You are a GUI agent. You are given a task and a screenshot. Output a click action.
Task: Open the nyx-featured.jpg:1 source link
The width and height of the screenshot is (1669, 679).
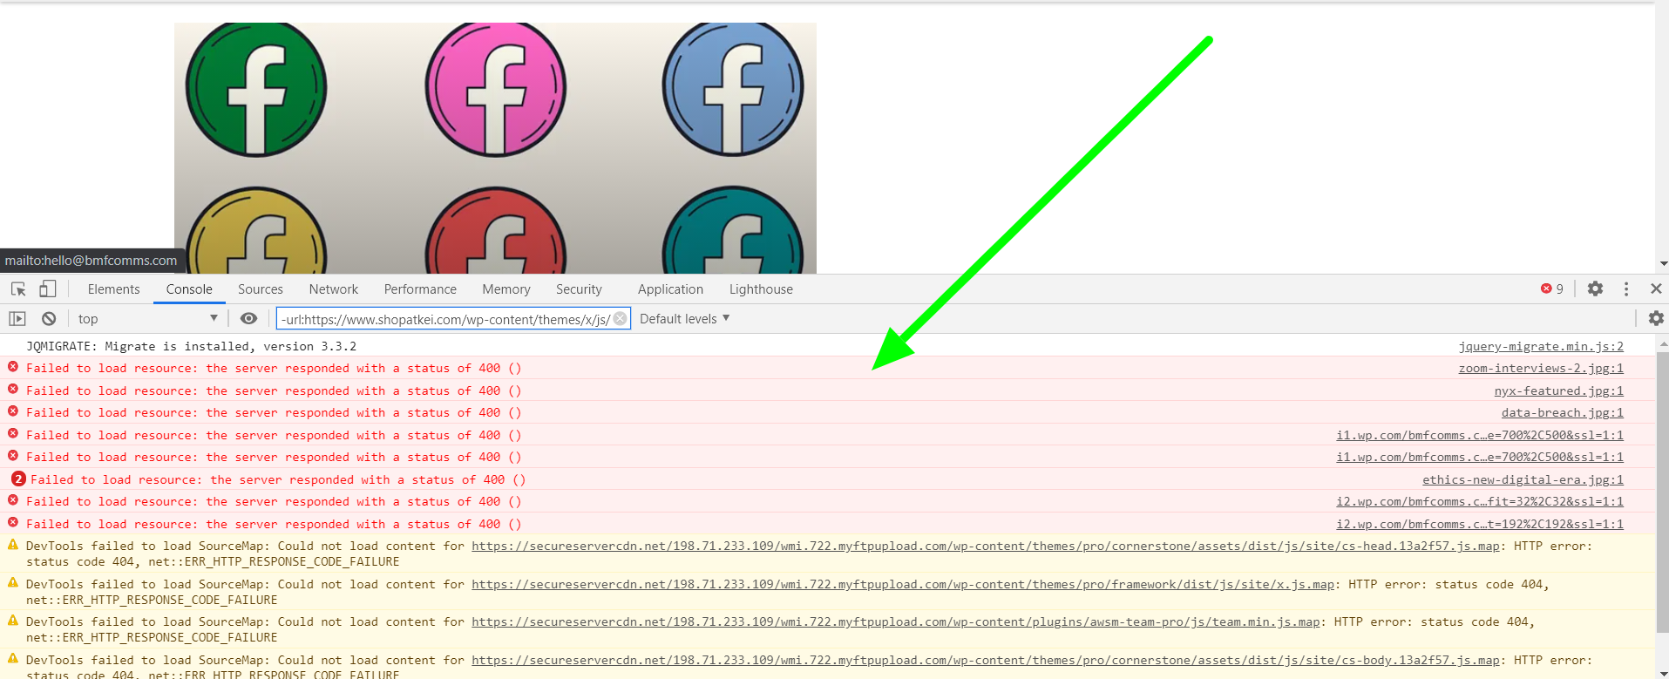pyautogui.click(x=1559, y=390)
